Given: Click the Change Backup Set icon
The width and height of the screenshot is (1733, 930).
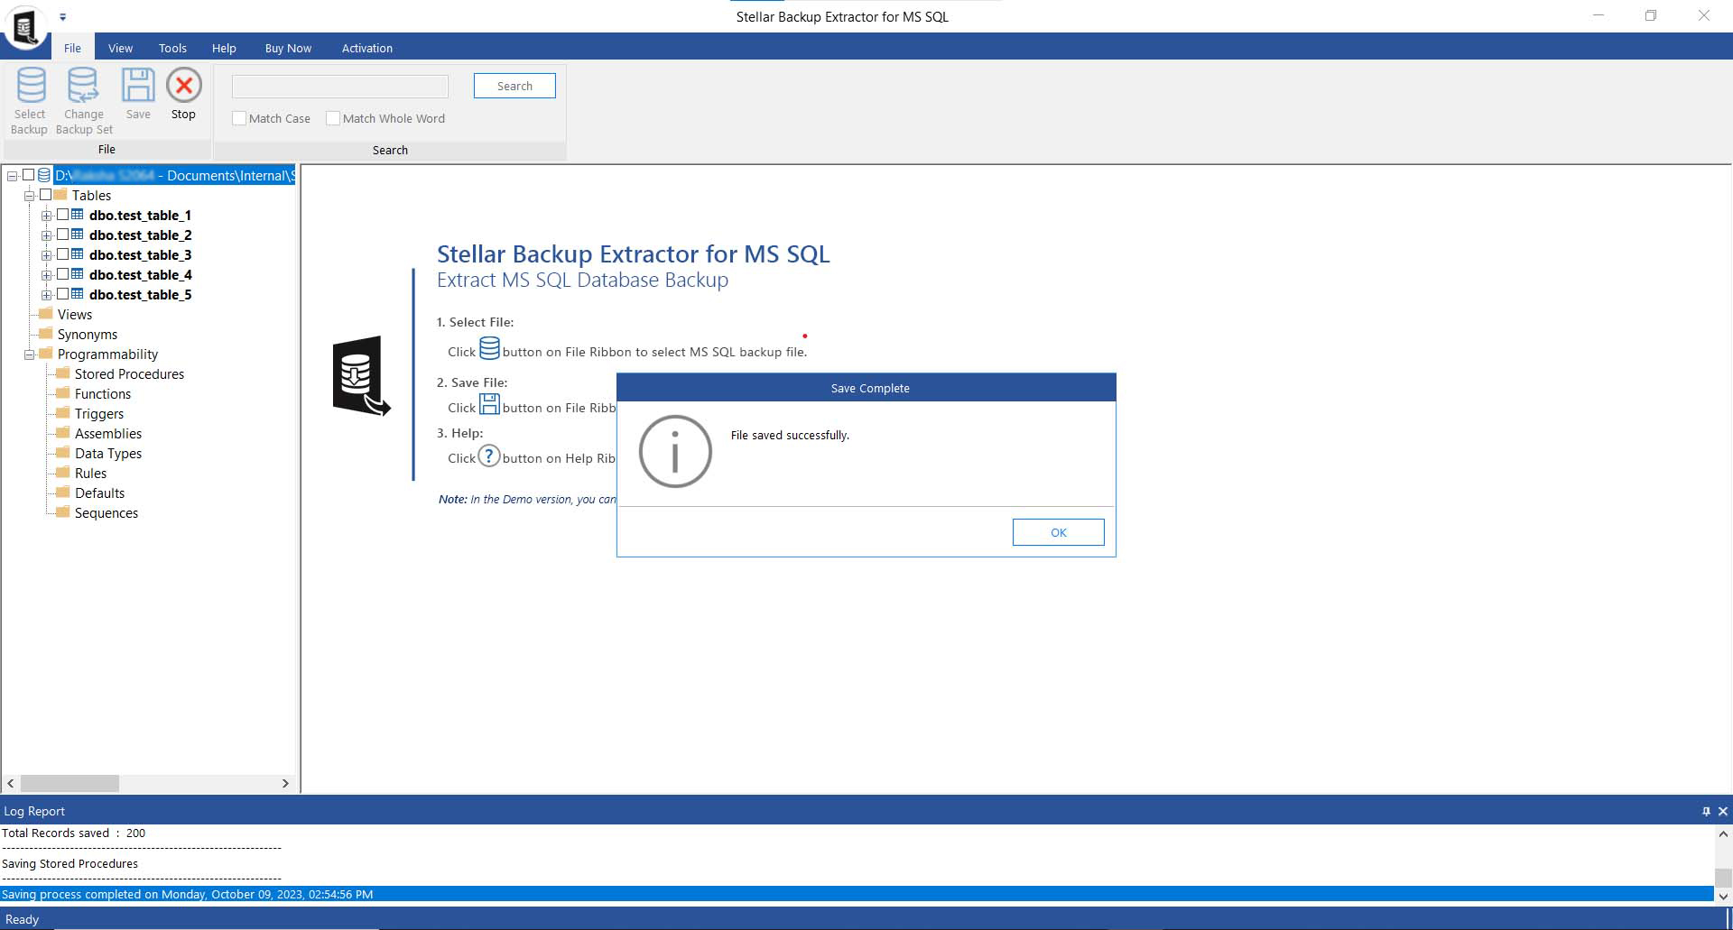Looking at the screenshot, I should 83,86.
